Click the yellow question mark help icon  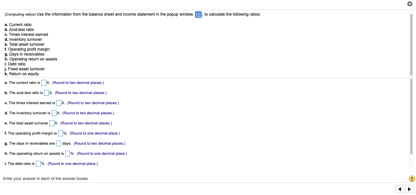pos(412,179)
